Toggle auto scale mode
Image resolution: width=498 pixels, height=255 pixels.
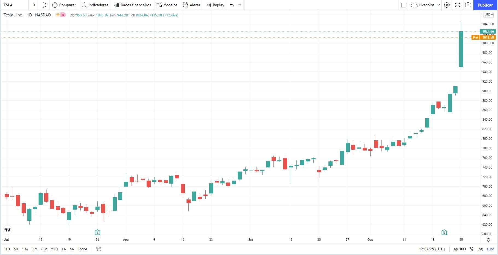pos(490,249)
